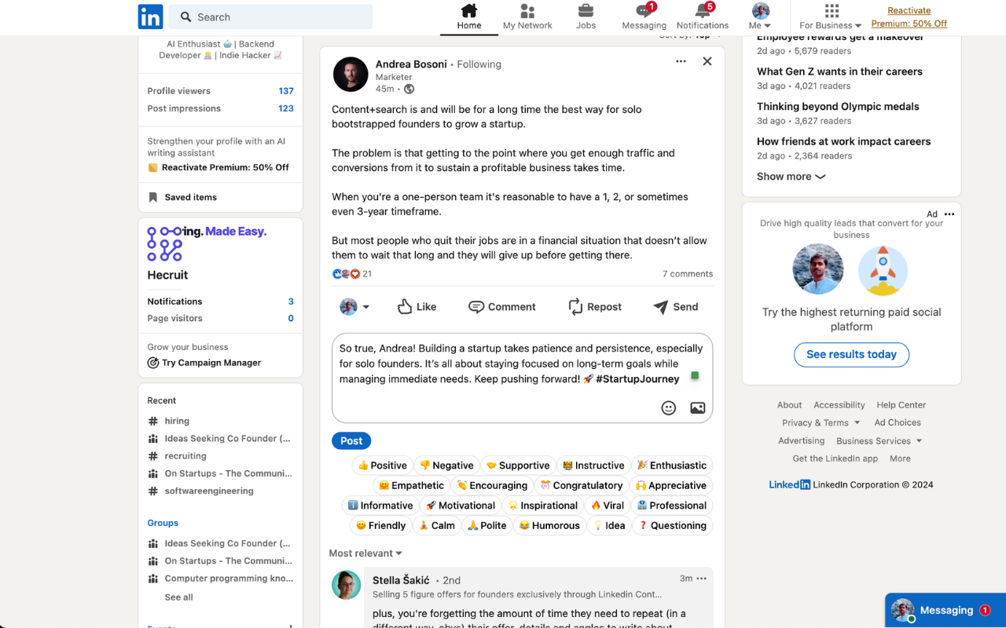Image resolution: width=1006 pixels, height=628 pixels.
Task: Choose the Humorous tone chip
Action: (x=549, y=525)
